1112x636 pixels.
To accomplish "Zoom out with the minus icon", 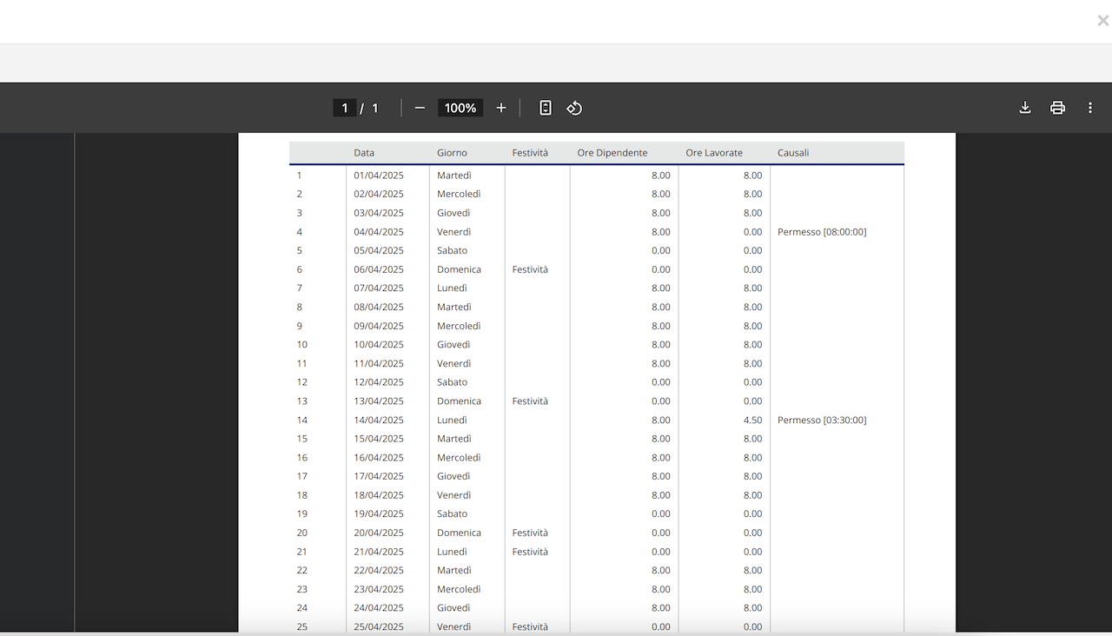I will (x=420, y=108).
